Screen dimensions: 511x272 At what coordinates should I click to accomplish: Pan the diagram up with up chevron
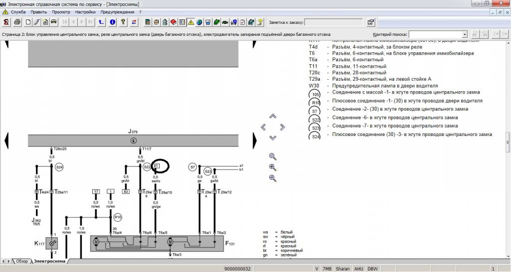(x=272, y=116)
